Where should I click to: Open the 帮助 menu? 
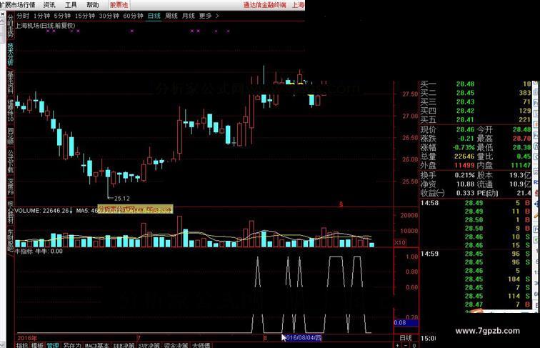[x=92, y=5]
